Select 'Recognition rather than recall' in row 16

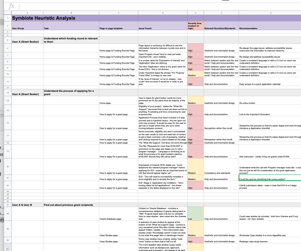tap(221, 123)
